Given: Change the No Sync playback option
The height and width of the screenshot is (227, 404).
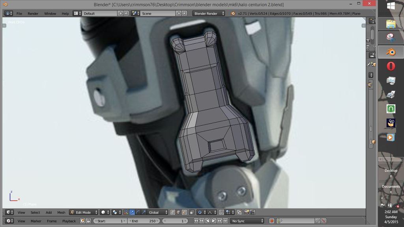Looking at the screenshot, I should pyautogui.click(x=247, y=221).
